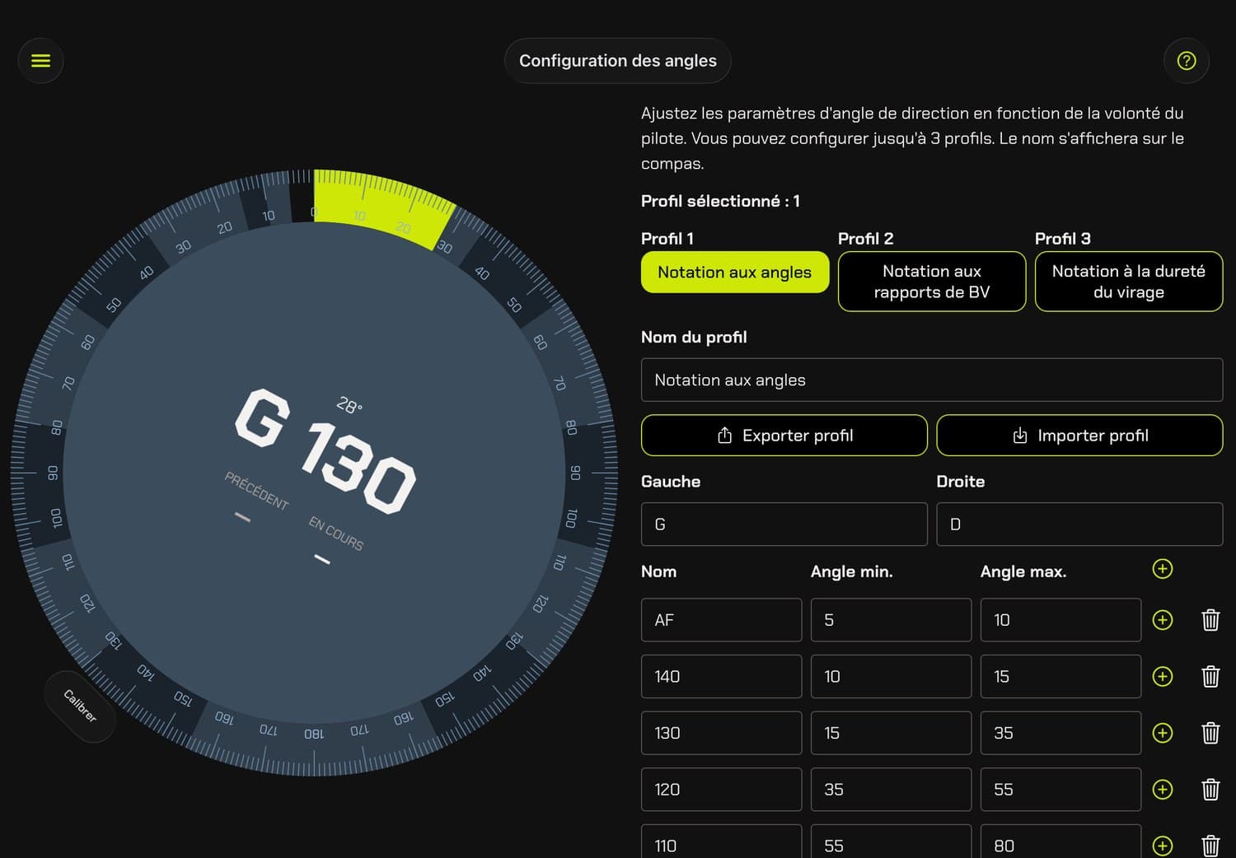Add a row after the 130 row

(x=1162, y=733)
